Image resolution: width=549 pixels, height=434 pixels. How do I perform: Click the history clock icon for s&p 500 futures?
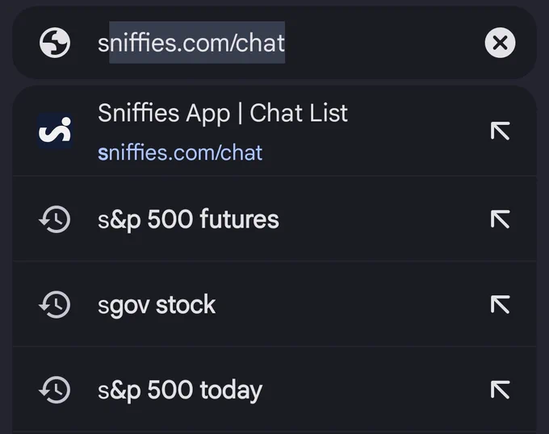(55, 219)
